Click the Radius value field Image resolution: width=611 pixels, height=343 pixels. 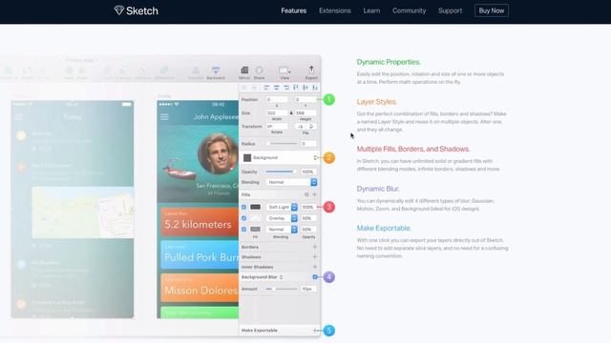coord(308,144)
